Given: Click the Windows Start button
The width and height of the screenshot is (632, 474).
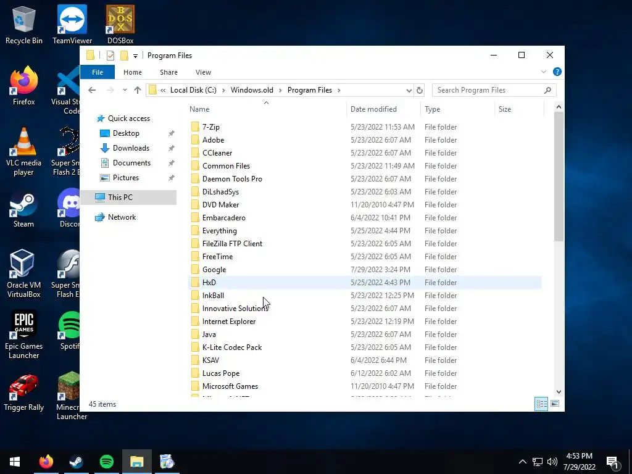Looking at the screenshot, I should (x=15, y=462).
